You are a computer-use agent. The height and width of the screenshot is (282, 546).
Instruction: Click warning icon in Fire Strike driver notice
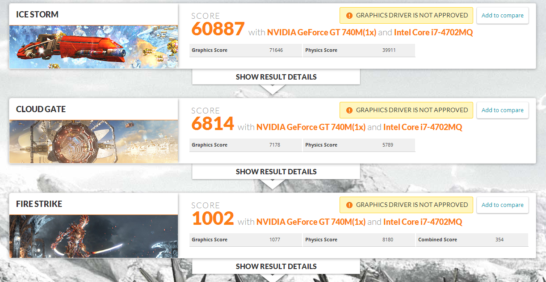(349, 205)
